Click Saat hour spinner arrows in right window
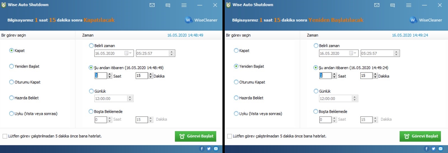 click(x=334, y=76)
